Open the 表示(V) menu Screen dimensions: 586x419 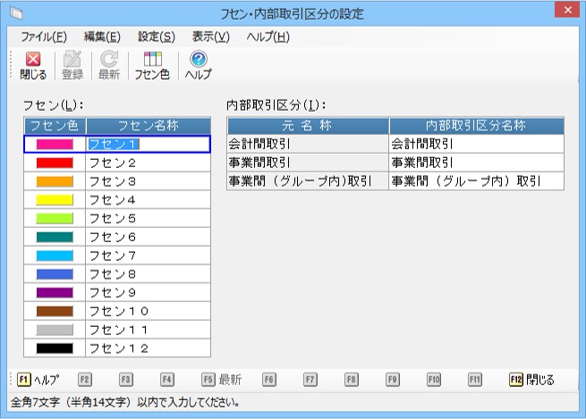point(210,37)
